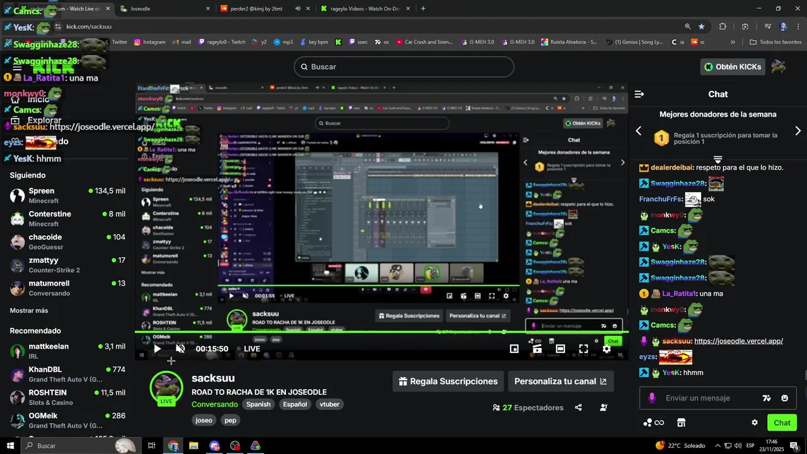The width and height of the screenshot is (807, 454).
Task: Open the joseodle.vercel.app link in chat
Action: (x=738, y=341)
